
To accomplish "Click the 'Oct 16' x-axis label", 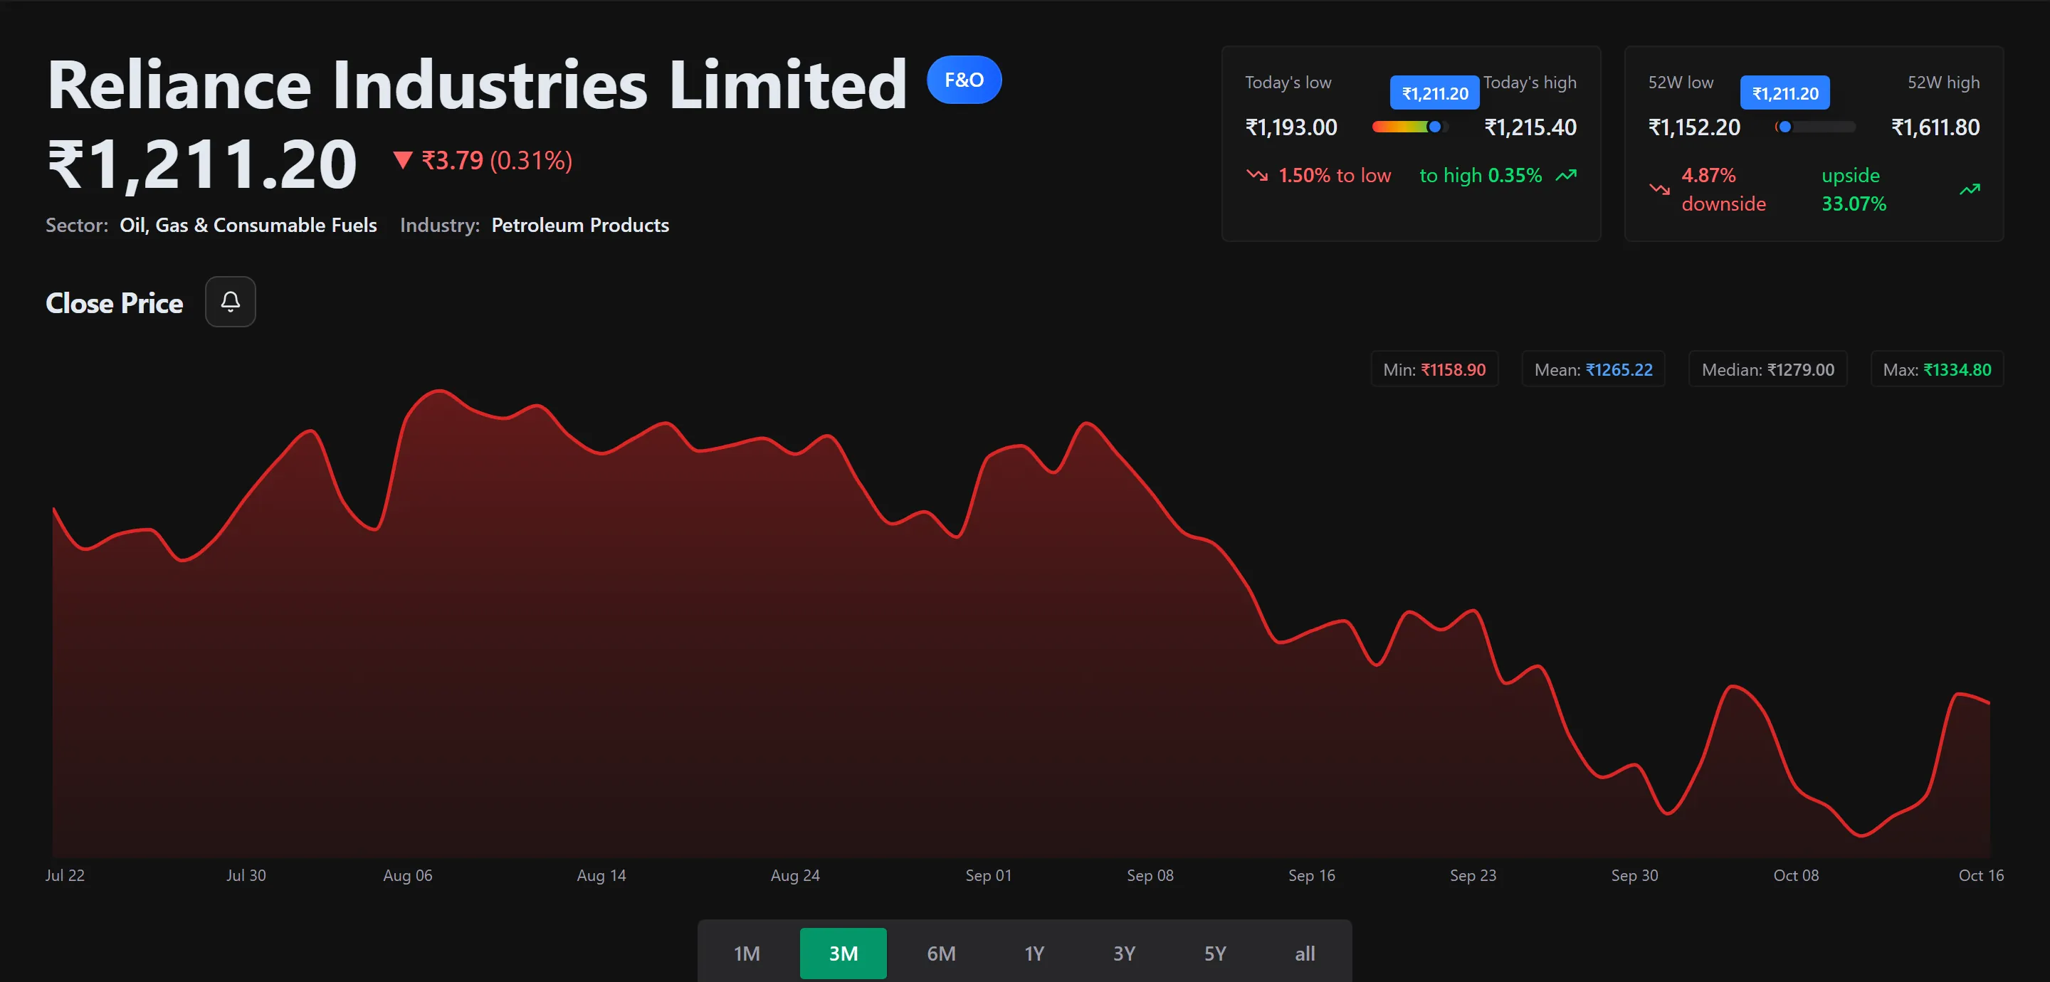I will [x=1981, y=875].
